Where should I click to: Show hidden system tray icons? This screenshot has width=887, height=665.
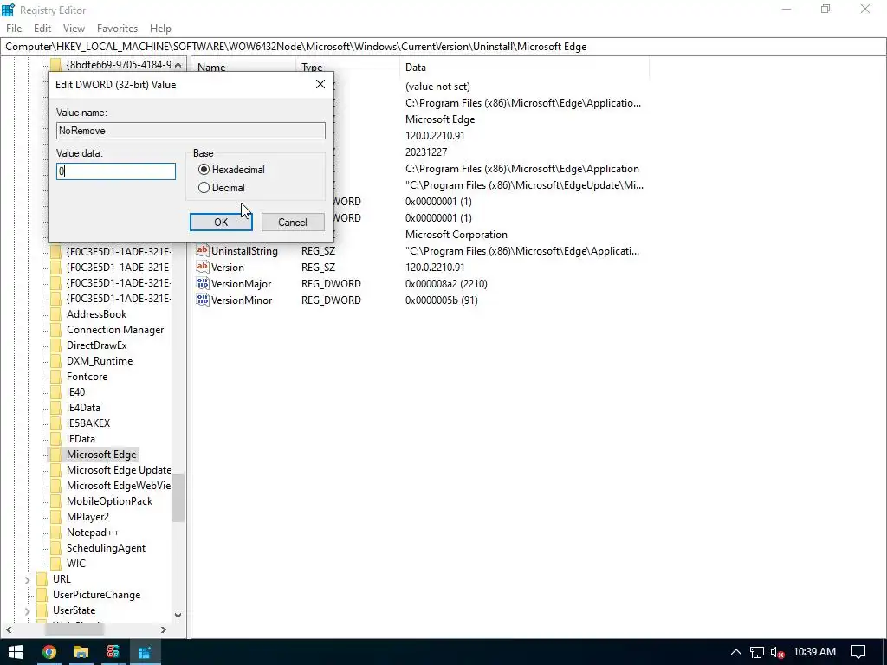735,652
